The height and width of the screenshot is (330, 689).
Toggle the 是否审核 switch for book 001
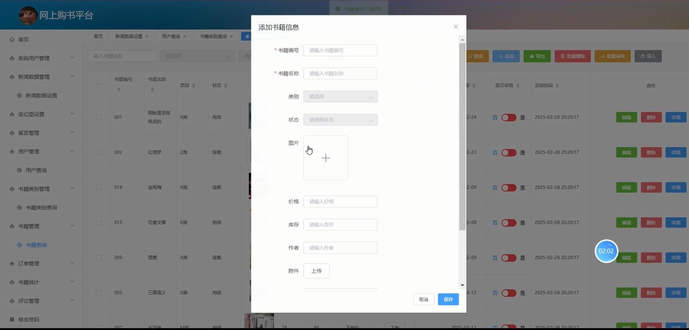pyautogui.click(x=509, y=118)
